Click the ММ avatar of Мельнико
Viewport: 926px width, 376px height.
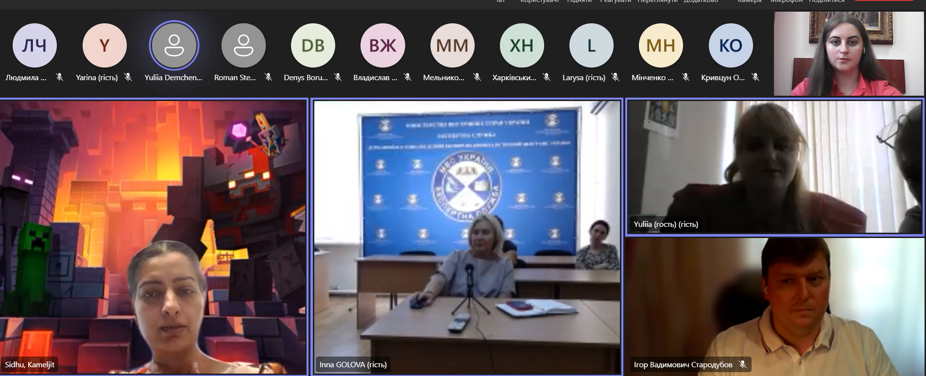452,46
